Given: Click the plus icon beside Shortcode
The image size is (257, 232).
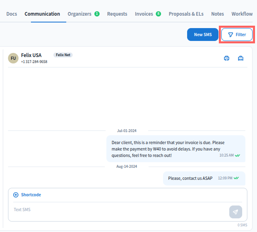Looking at the screenshot, I should 16,195.
